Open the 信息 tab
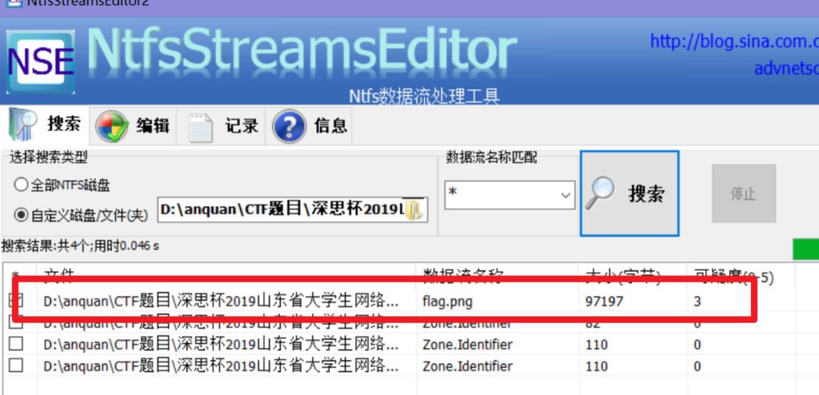This screenshot has height=395, width=819. coord(309,126)
